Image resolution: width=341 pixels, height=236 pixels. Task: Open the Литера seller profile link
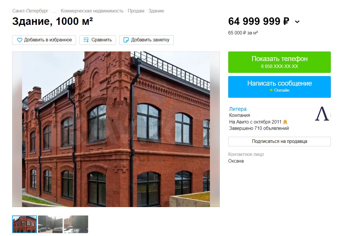pyautogui.click(x=238, y=109)
